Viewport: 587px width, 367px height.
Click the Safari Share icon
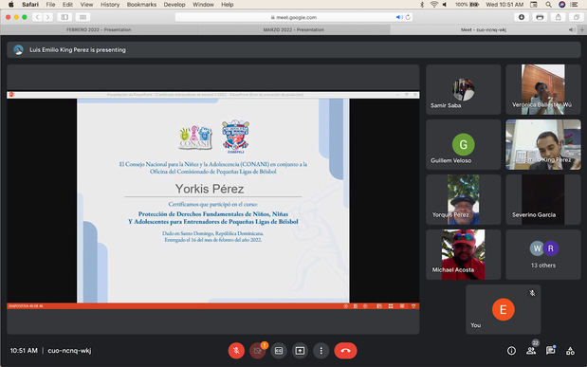coord(559,17)
